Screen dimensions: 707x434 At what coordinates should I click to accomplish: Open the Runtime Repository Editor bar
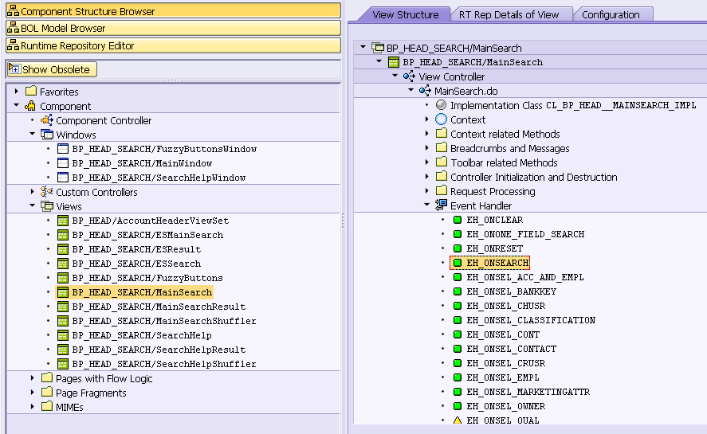point(173,45)
